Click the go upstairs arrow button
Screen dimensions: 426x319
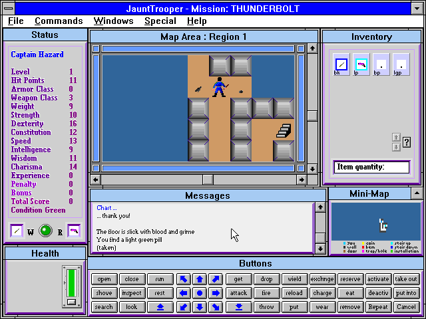(x=160, y=307)
